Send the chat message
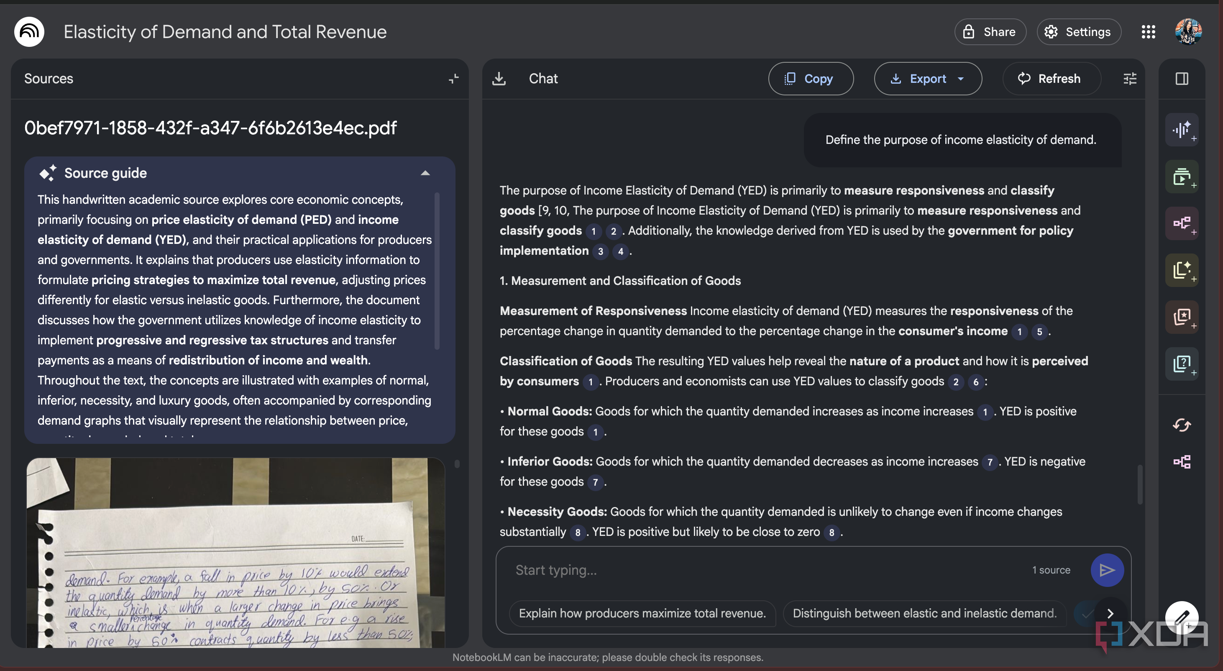The height and width of the screenshot is (671, 1223). [x=1107, y=570]
